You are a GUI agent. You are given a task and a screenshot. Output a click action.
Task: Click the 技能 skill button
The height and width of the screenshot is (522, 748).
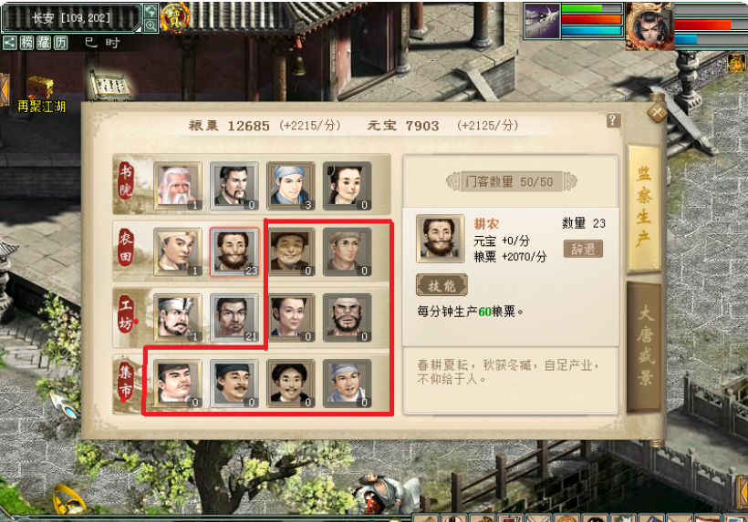(442, 285)
